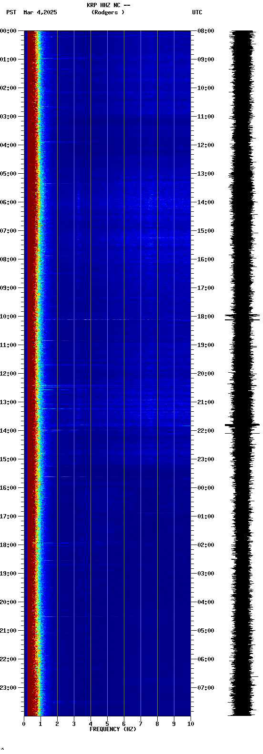Click the '(Rodgers )' station name label
Viewport: 263px width, 754px height.
point(108,12)
